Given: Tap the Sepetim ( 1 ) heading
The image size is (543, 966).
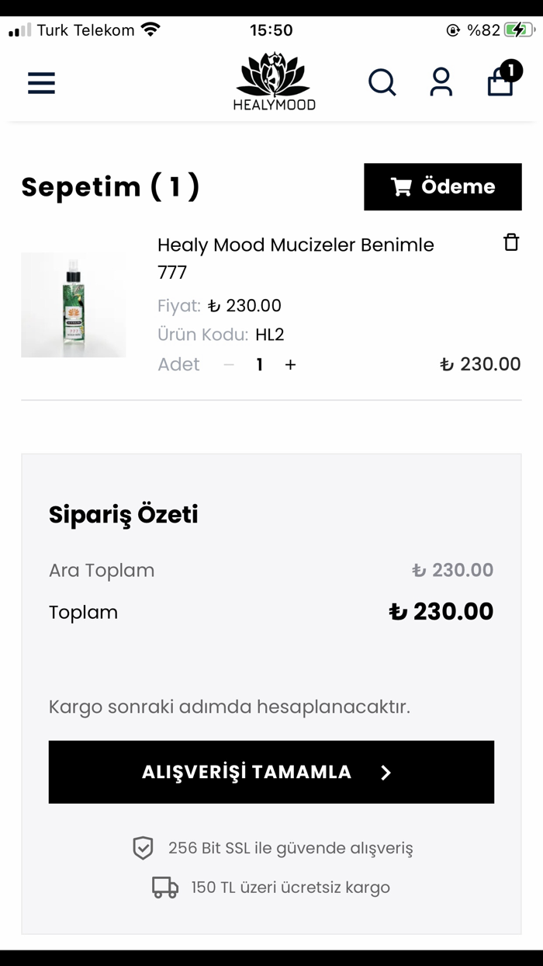Looking at the screenshot, I should [x=110, y=186].
